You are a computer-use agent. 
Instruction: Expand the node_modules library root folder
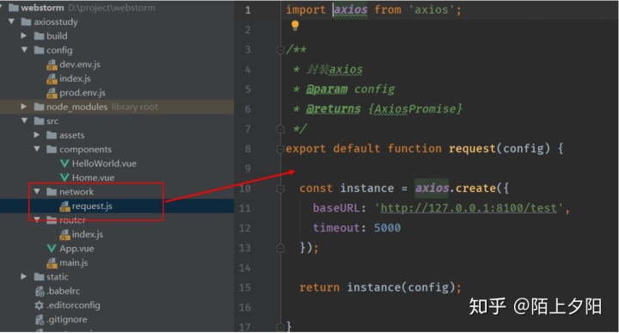pos(24,107)
